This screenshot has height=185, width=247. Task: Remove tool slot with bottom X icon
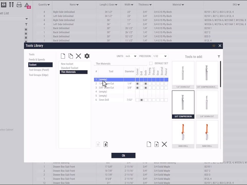pyautogui.click(x=164, y=144)
